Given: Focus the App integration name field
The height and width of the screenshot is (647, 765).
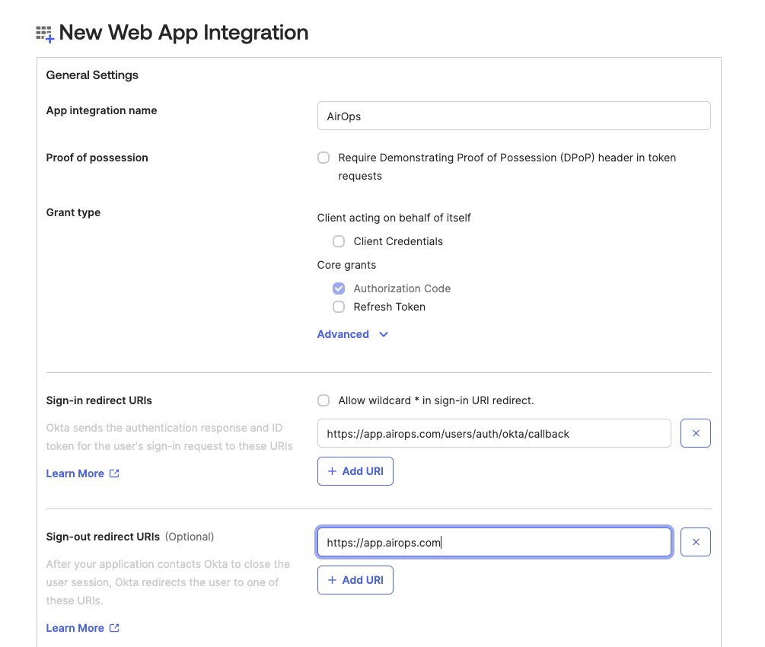Looking at the screenshot, I should (514, 116).
